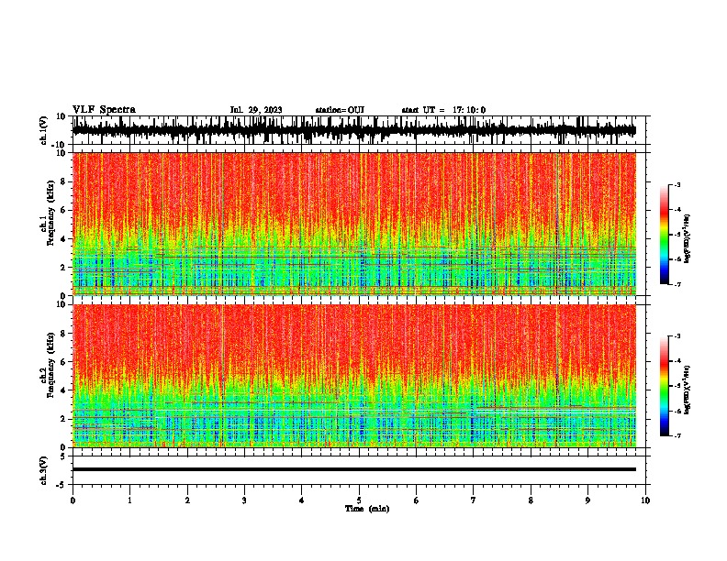Screen dimensions: 727x561
Task: Click the date "Jul. 29, 2023"
Action: [256, 110]
